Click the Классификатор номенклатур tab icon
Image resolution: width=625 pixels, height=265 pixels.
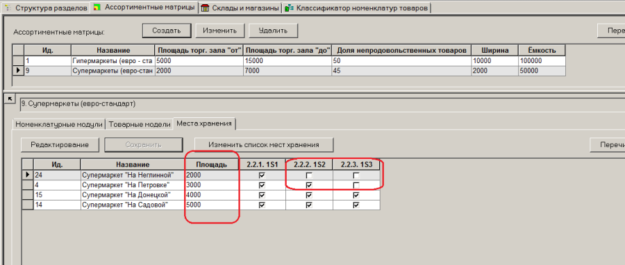click(289, 8)
